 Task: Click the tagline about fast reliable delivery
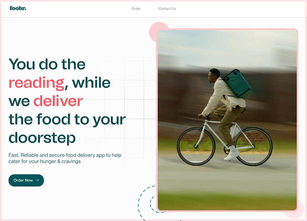[65, 158]
